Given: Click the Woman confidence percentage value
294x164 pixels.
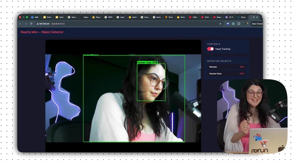Looking at the screenshot, I should point(242,67).
